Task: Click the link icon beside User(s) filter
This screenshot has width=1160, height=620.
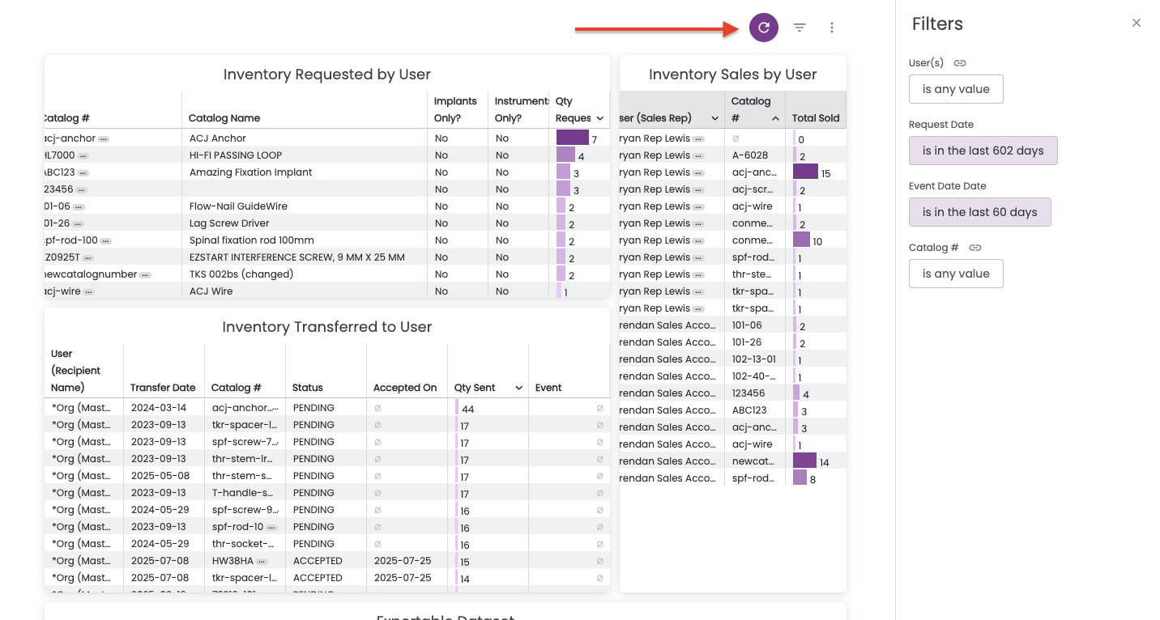Action: [960, 63]
